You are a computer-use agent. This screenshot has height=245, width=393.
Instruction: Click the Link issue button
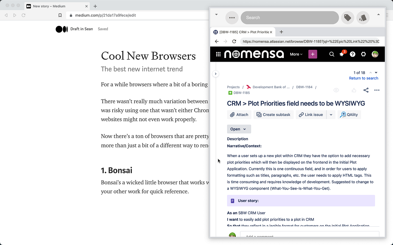click(311, 115)
